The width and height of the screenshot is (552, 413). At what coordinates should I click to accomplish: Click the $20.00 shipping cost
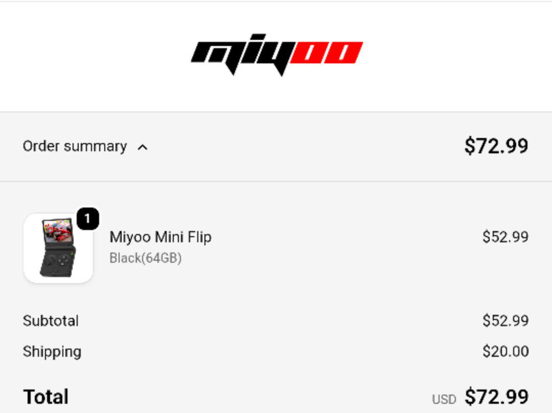(x=505, y=352)
